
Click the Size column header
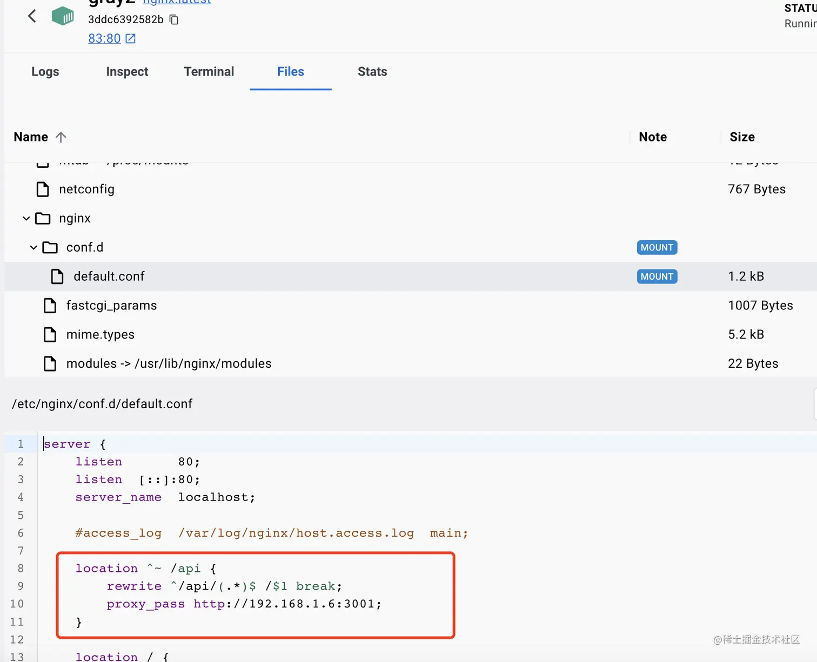point(742,137)
